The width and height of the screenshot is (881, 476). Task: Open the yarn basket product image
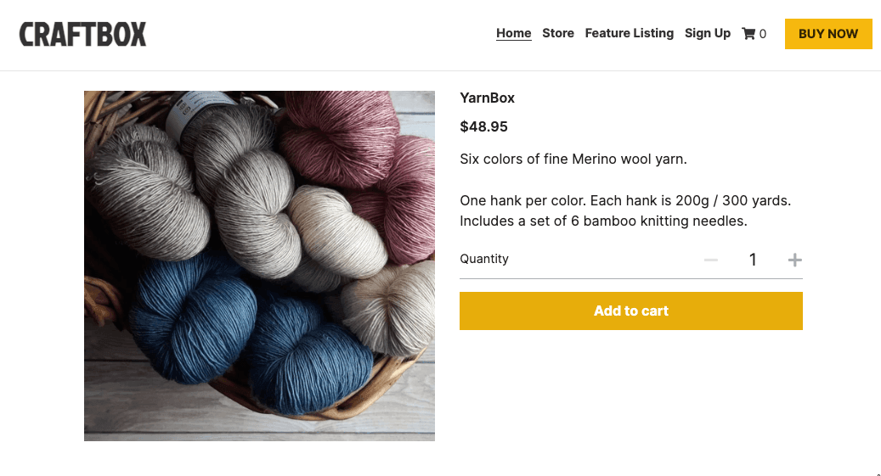(x=259, y=266)
